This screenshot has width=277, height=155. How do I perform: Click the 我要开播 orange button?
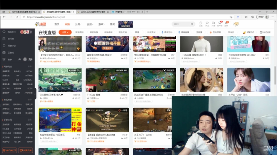click(x=26, y=150)
